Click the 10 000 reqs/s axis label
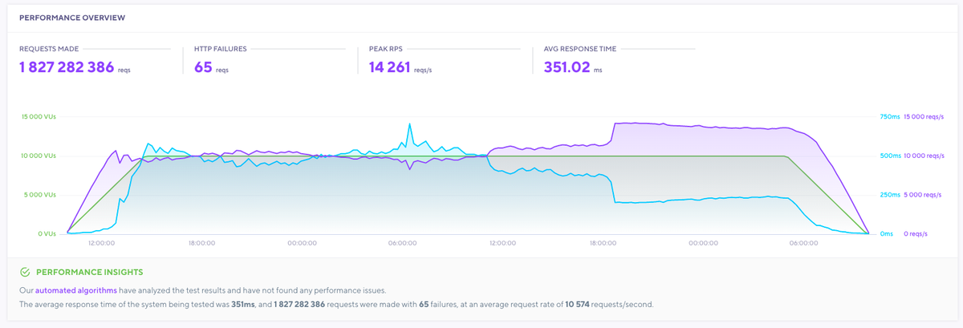The image size is (963, 328). click(924, 156)
